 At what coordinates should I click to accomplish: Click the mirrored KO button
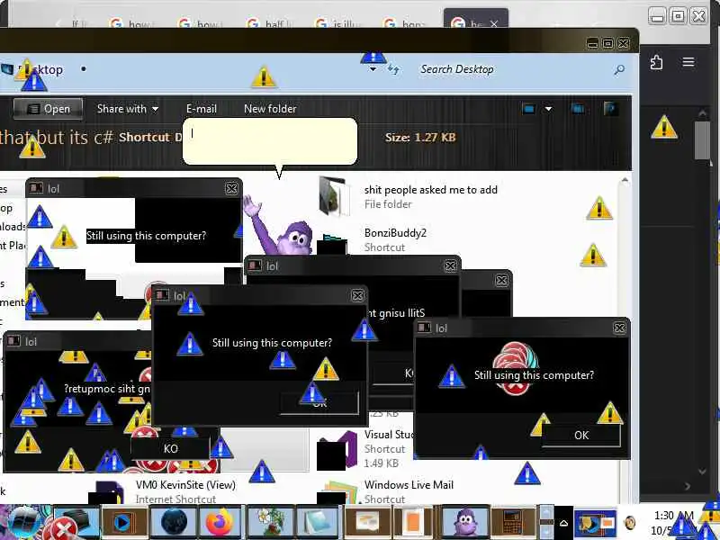pos(170,448)
